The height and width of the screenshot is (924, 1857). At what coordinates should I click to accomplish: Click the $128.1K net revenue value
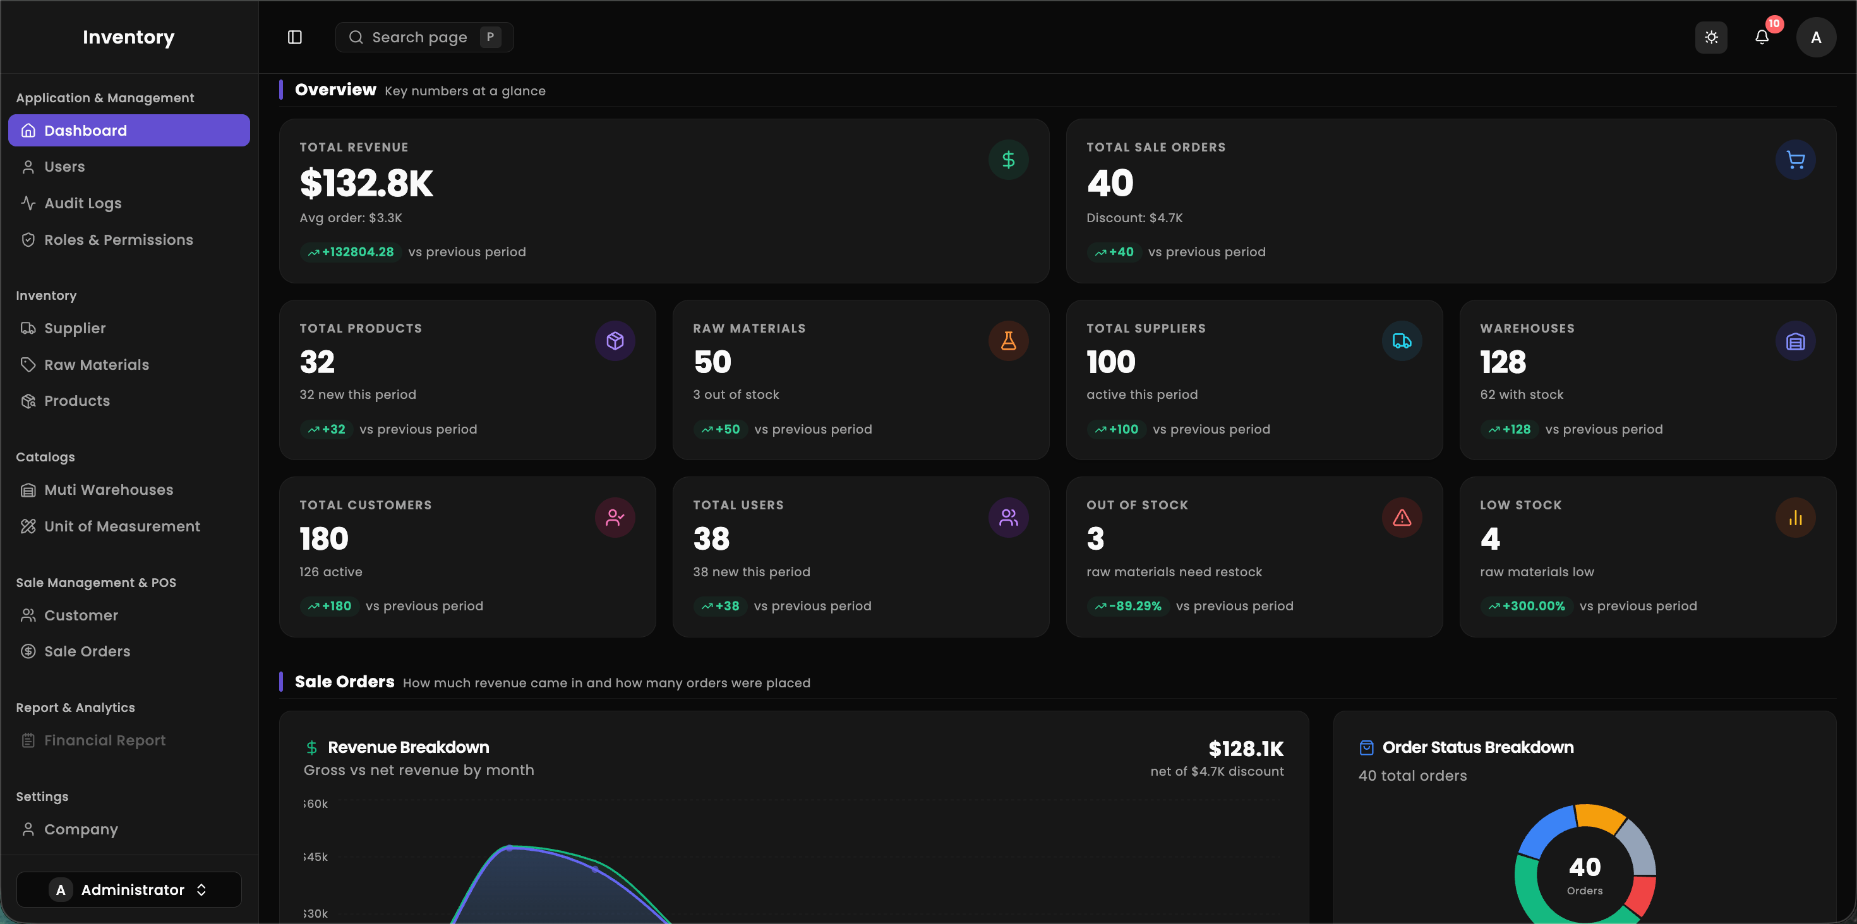click(x=1246, y=749)
